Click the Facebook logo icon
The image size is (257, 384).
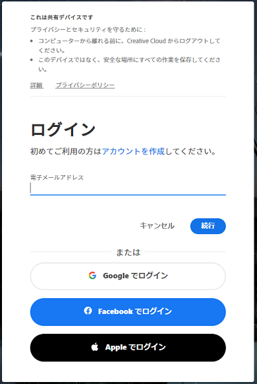click(88, 311)
